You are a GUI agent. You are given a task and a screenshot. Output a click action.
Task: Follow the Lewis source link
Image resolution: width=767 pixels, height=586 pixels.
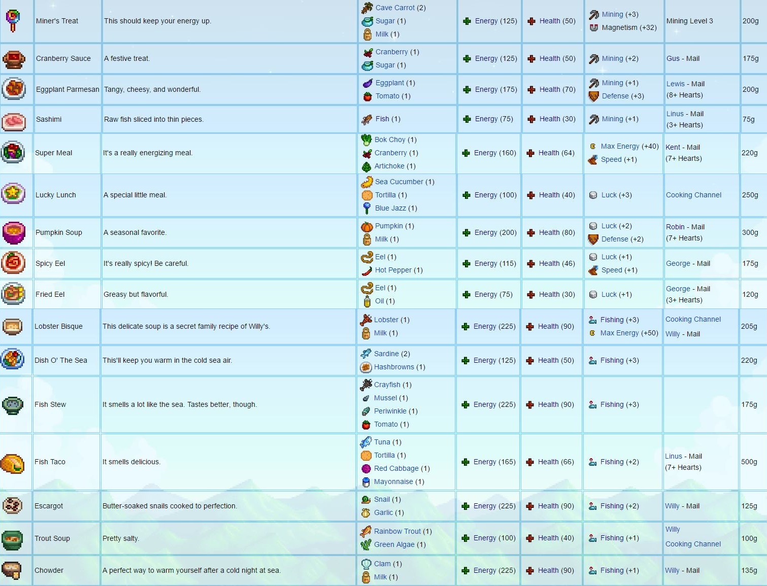(676, 84)
